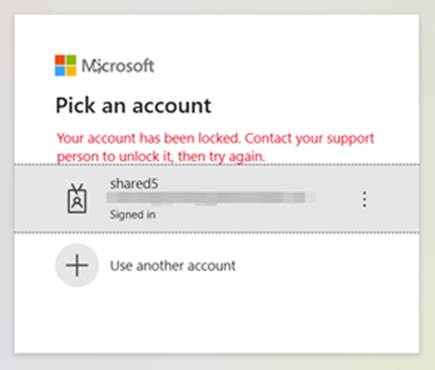Viewport: 435px width, 370px height.
Task: Click the green square in Microsoft logo
Action: (x=71, y=60)
